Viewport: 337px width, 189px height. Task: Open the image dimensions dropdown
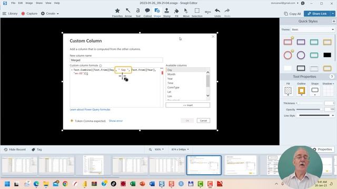pos(180,149)
